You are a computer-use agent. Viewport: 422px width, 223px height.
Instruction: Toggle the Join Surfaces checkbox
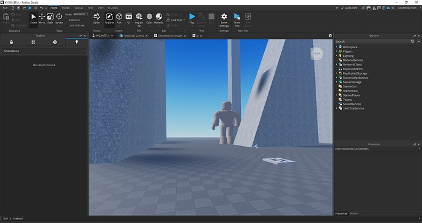tap(67, 25)
